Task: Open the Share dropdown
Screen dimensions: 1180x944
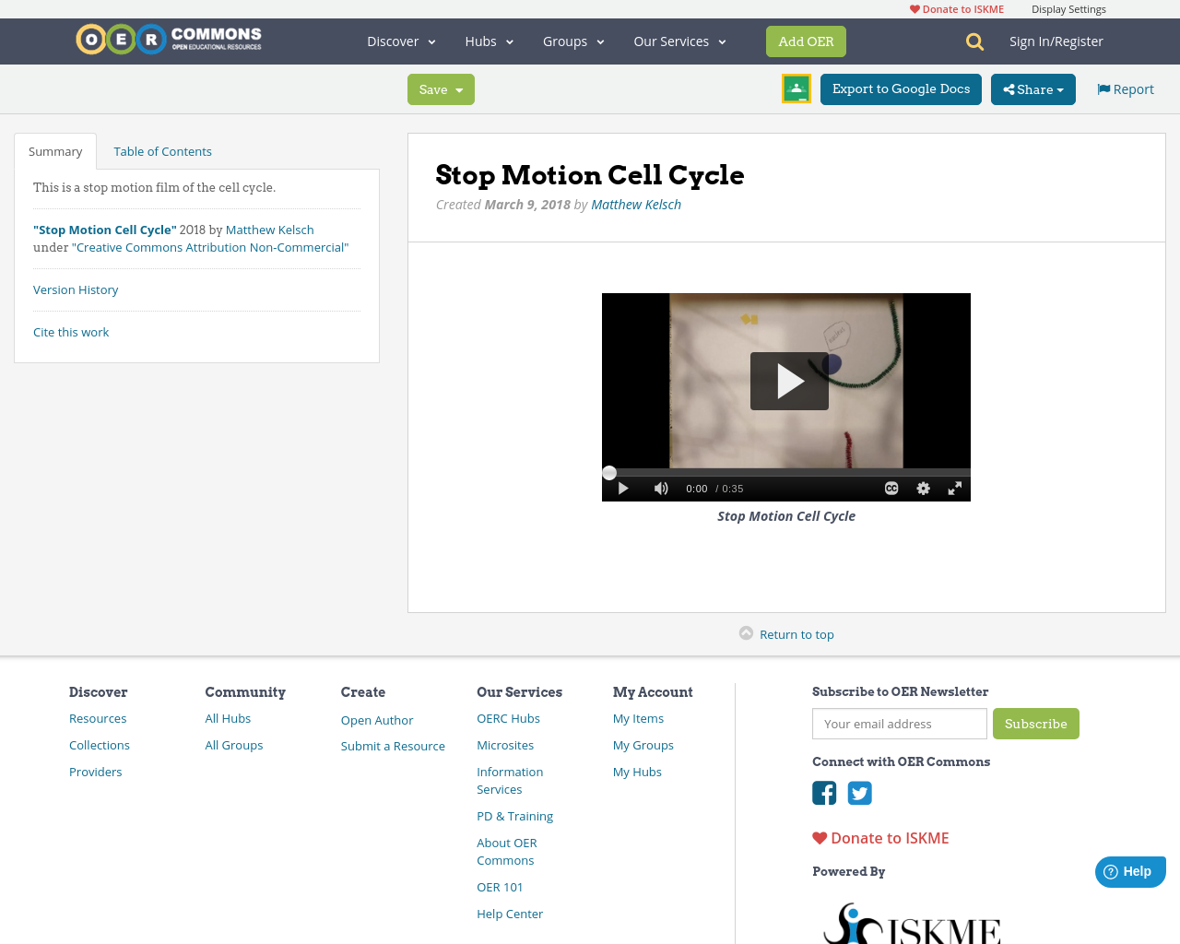Action: pyautogui.click(x=1032, y=88)
